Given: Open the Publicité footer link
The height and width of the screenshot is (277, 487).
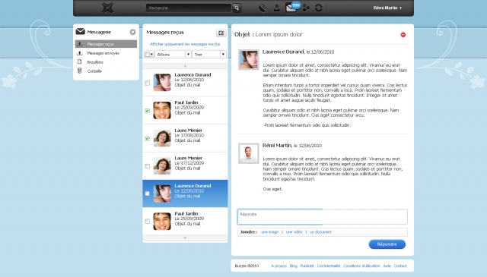Looking at the screenshot, I should tap(307, 266).
